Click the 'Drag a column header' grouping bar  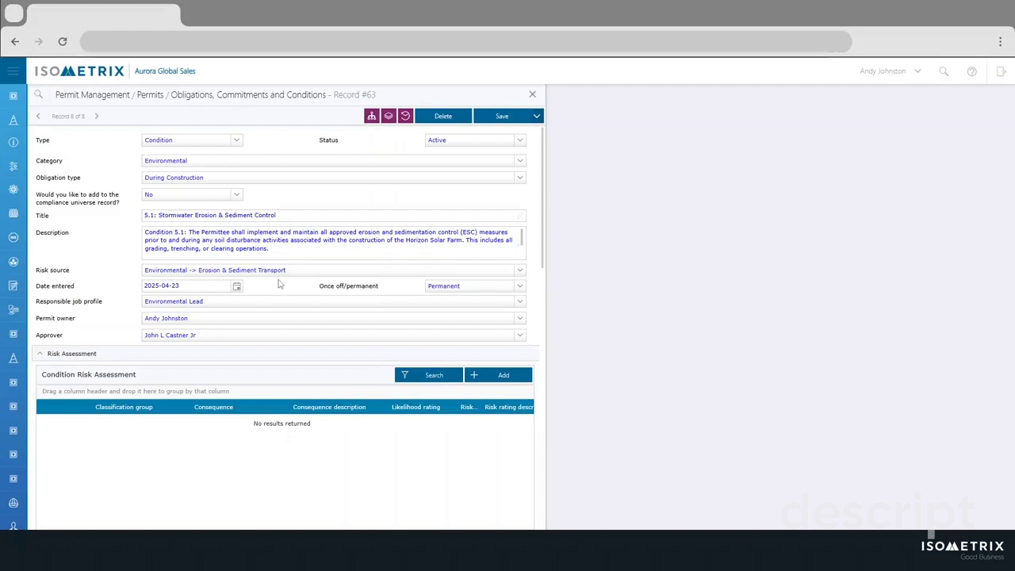pos(285,392)
